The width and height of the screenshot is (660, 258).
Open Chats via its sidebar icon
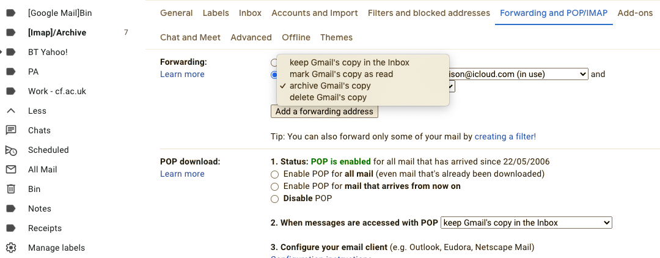point(10,130)
